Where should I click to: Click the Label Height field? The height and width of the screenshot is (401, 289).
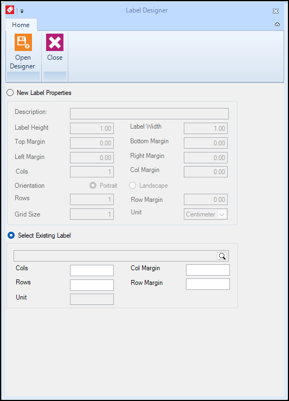coord(92,129)
